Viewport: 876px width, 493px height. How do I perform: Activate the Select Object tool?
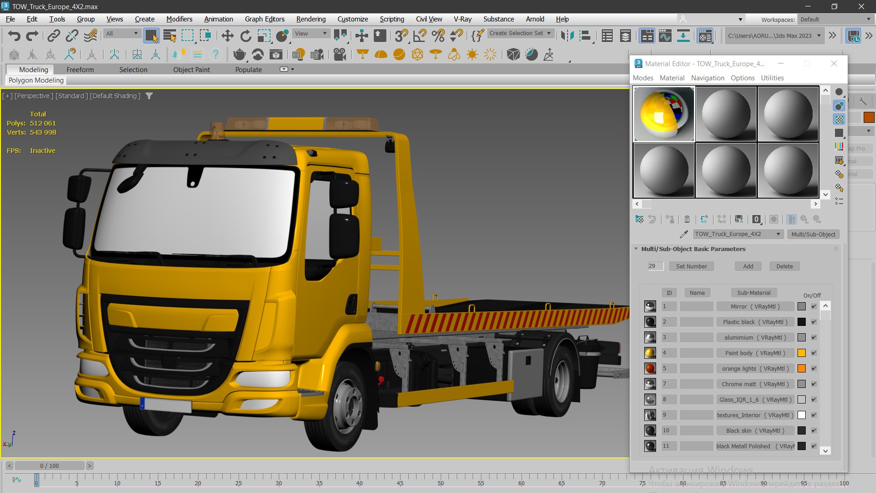pos(151,36)
